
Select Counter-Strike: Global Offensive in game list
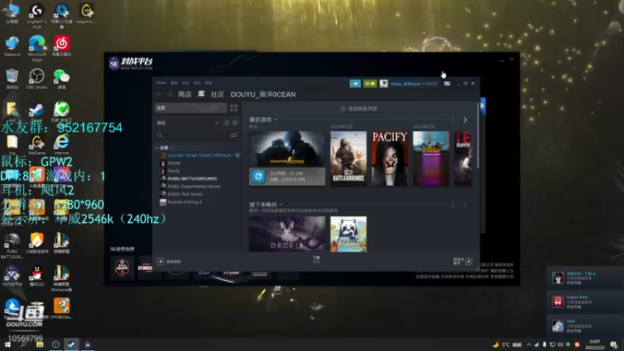[x=200, y=155]
